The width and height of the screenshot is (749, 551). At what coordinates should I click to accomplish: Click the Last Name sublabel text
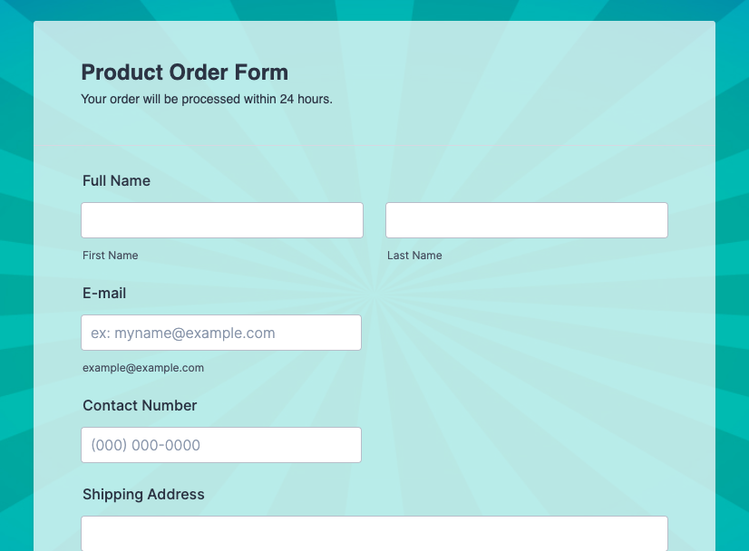click(414, 256)
